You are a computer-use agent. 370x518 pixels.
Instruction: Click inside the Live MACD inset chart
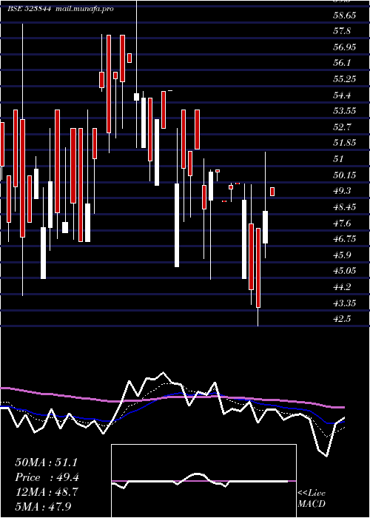[203, 481]
